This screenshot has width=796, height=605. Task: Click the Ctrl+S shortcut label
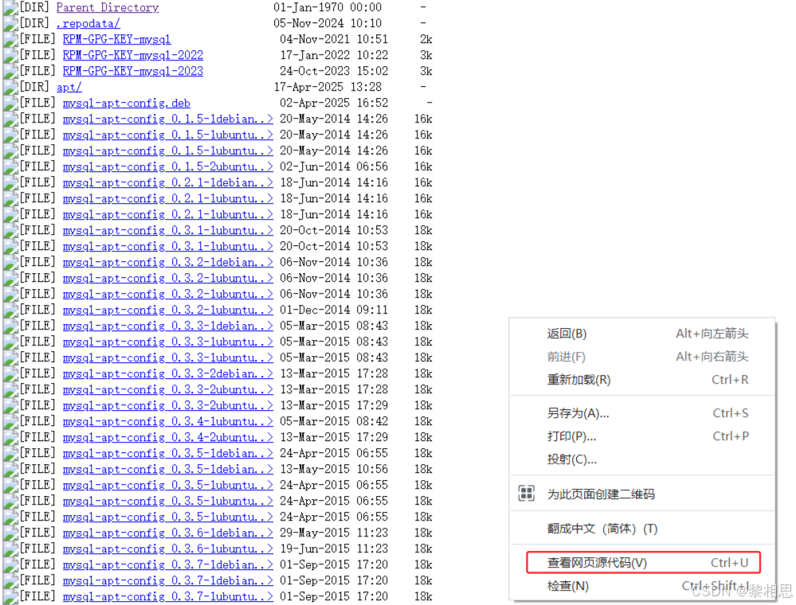[731, 413]
